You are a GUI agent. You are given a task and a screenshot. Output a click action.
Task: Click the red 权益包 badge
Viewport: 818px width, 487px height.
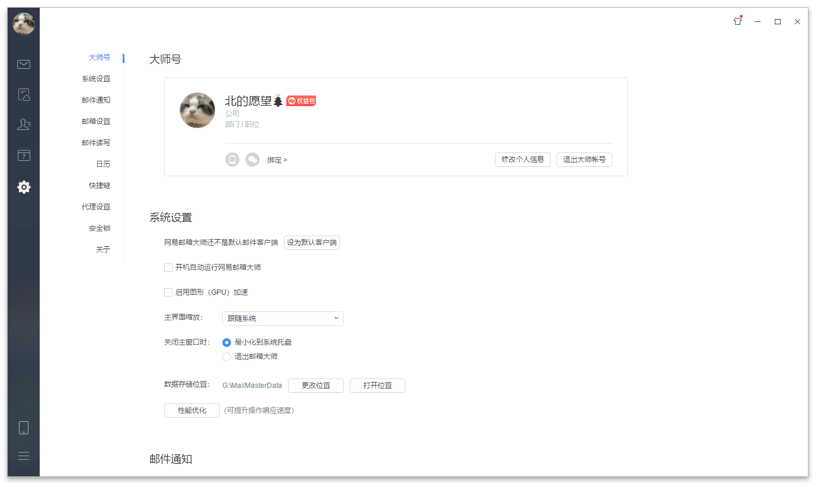click(x=301, y=101)
